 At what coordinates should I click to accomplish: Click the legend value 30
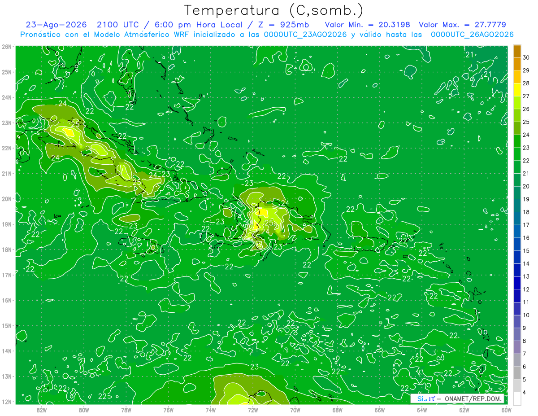tap(526, 57)
